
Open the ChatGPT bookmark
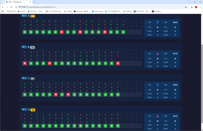(x=22, y=11)
